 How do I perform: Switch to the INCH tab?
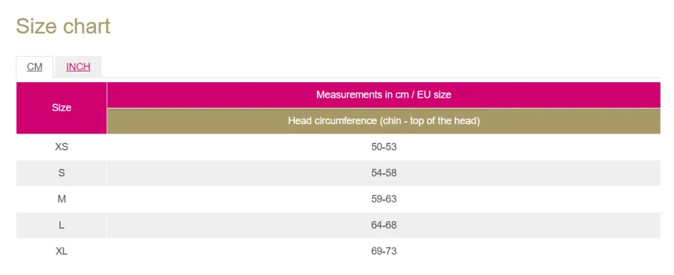pos(78,67)
